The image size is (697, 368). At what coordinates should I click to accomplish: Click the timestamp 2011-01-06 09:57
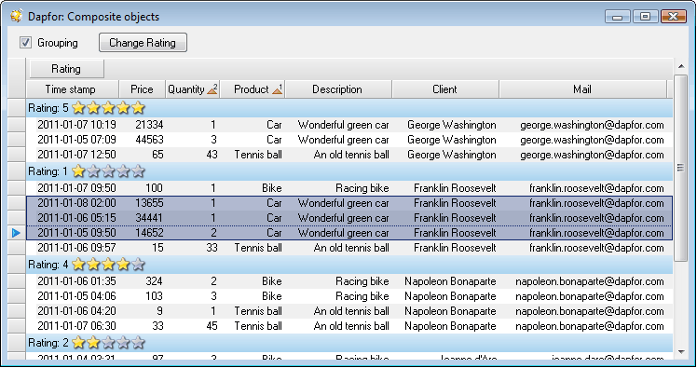[x=76, y=248]
